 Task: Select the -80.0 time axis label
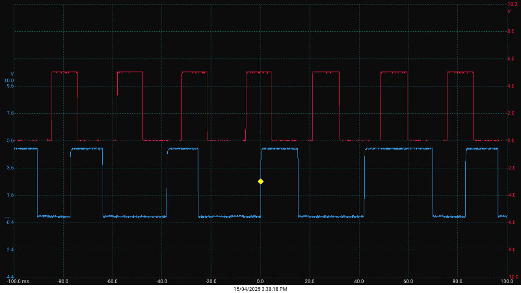pos(63,282)
